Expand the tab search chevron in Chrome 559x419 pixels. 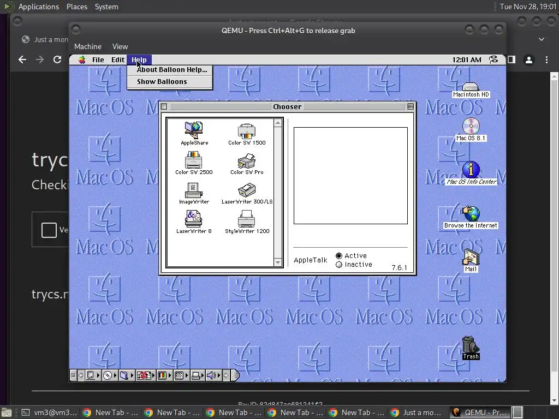tap(541, 39)
